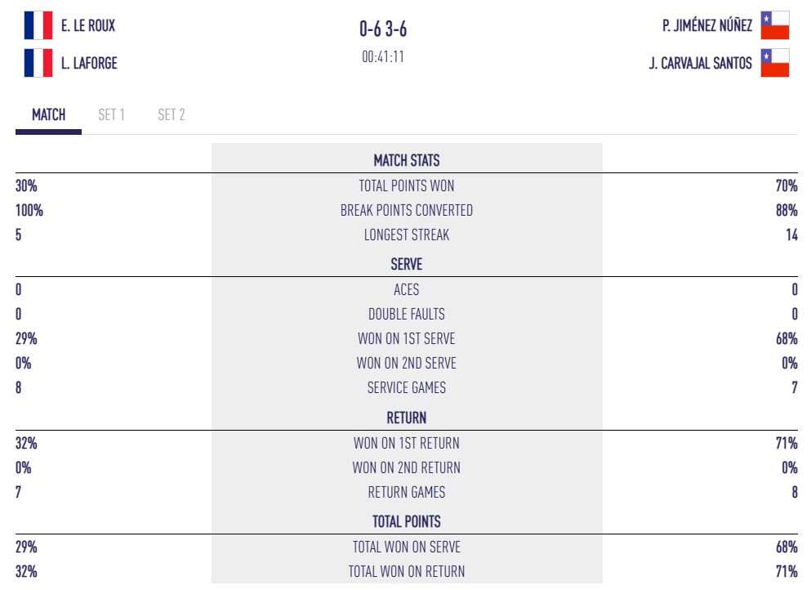
Task: Select the TOTAL POINTS WON stat row
Action: [406, 185]
